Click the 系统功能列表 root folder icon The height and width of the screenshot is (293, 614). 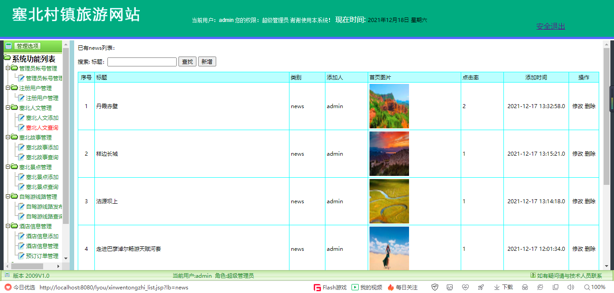[7, 58]
